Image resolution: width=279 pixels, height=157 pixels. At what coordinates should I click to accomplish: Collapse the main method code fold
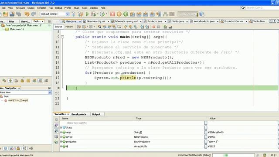(x=62, y=37)
